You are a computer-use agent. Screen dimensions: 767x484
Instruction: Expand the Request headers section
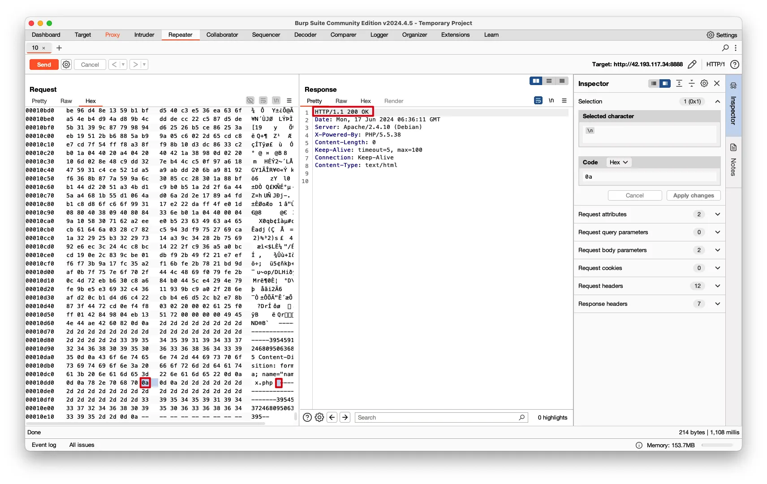(717, 286)
